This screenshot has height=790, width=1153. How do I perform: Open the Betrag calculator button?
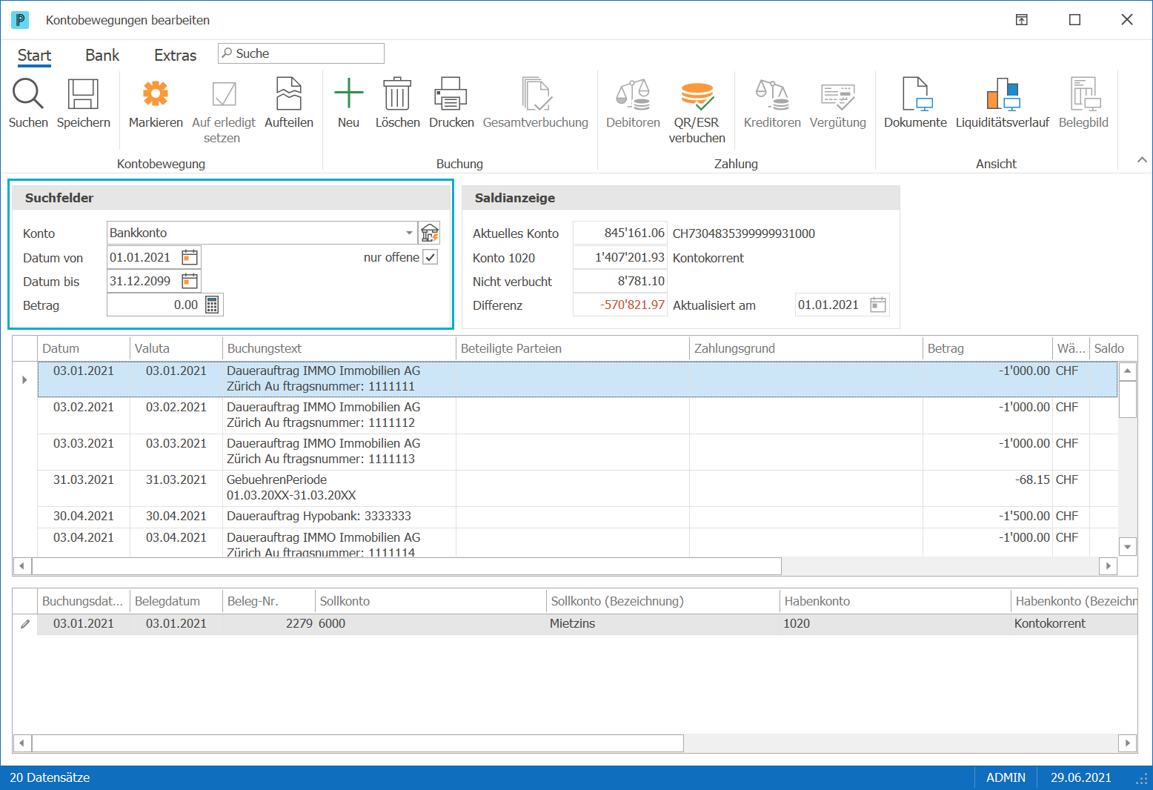pos(212,305)
